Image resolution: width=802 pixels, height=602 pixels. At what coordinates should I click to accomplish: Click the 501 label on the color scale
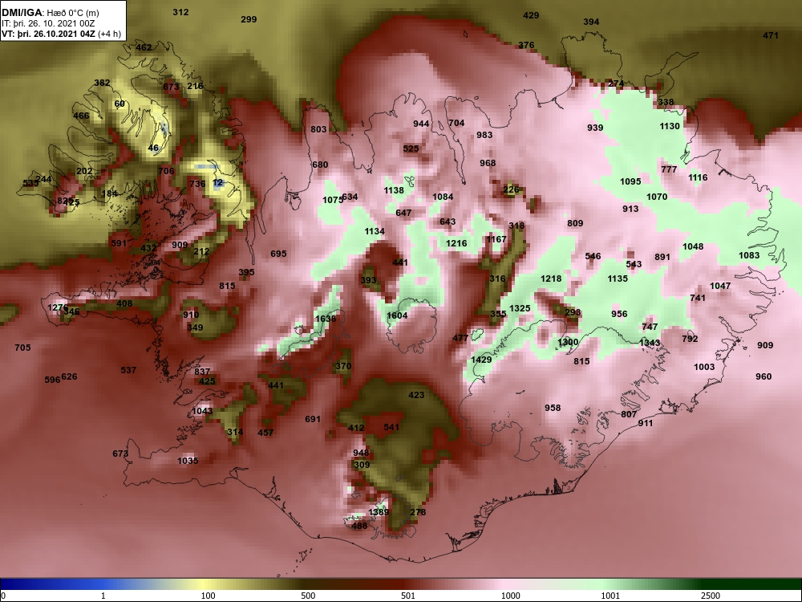click(x=407, y=596)
